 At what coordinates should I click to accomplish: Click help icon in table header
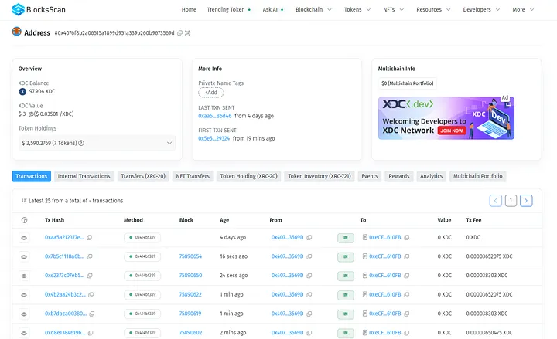24,220
